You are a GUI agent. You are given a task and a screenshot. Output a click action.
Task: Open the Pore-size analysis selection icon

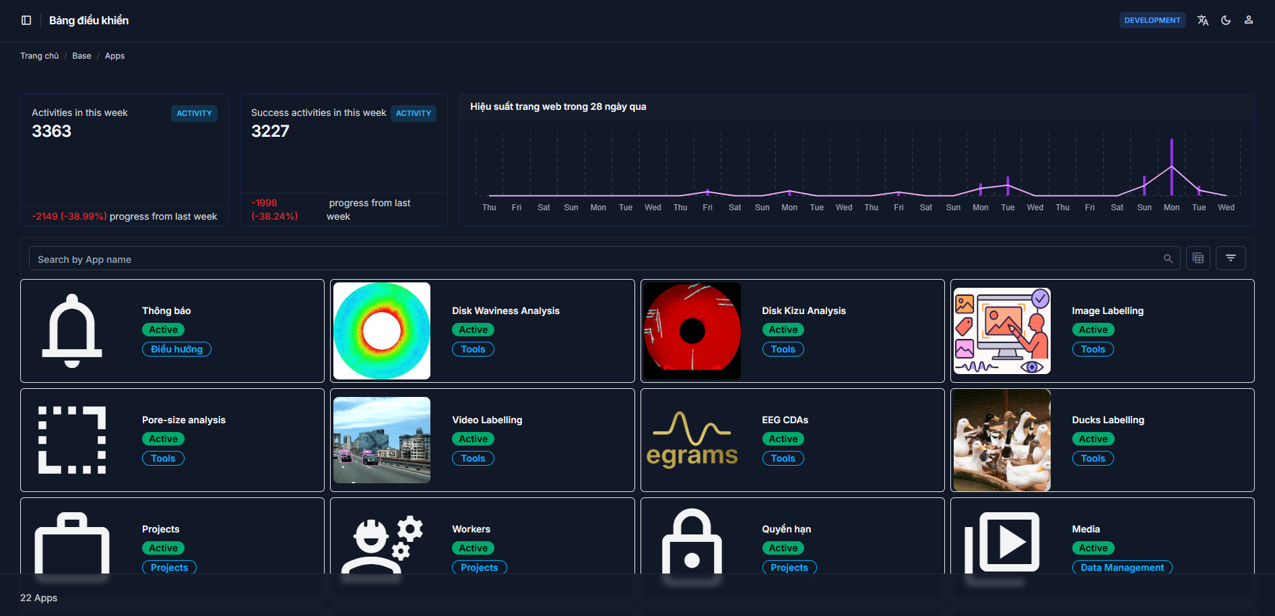(72, 440)
